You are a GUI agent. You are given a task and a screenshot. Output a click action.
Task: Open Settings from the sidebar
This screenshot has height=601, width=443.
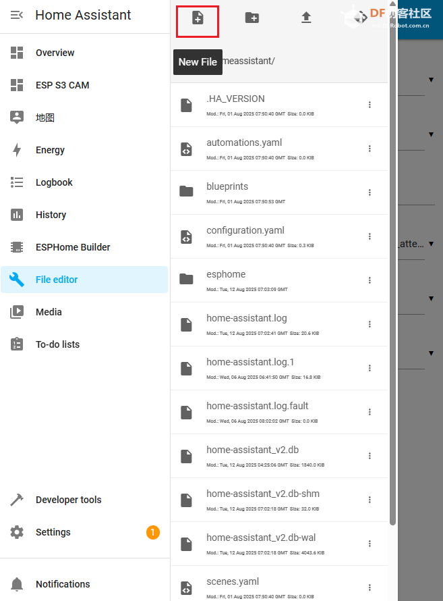click(84, 532)
